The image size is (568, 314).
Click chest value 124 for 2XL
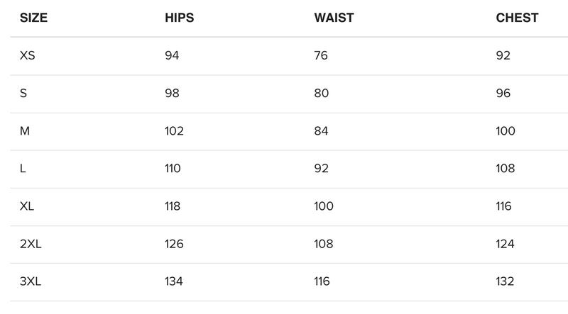tap(506, 244)
